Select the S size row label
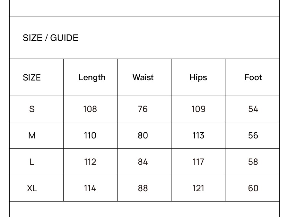This screenshot has height=217, width=289. 32,109
